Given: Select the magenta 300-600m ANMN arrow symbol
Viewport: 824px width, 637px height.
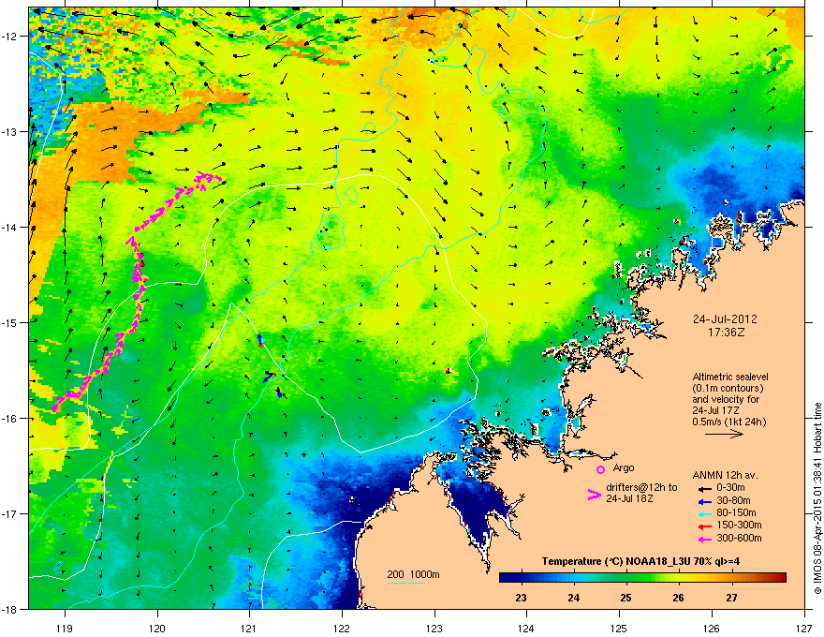Looking at the screenshot, I should pyautogui.click(x=703, y=539).
